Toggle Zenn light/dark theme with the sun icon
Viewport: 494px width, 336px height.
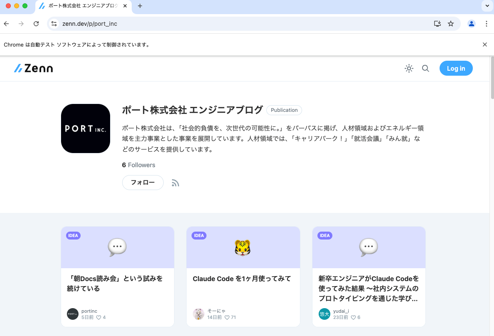(x=409, y=68)
